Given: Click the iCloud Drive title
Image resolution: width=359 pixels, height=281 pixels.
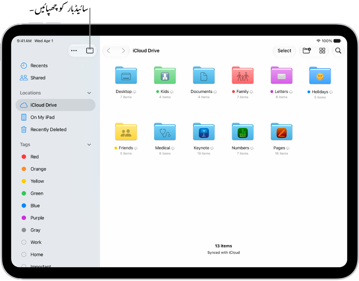Looking at the screenshot, I should pyautogui.click(x=146, y=51).
